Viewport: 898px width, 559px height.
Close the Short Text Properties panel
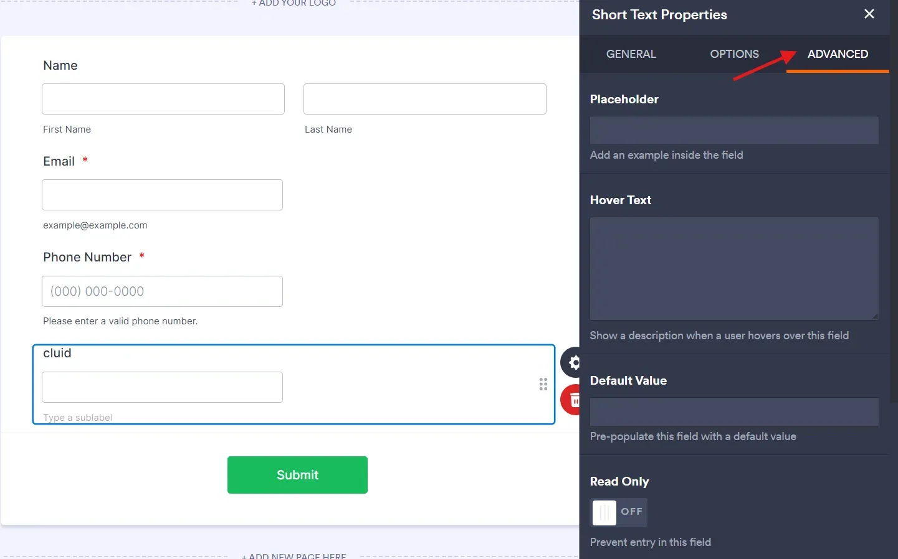[x=869, y=14]
